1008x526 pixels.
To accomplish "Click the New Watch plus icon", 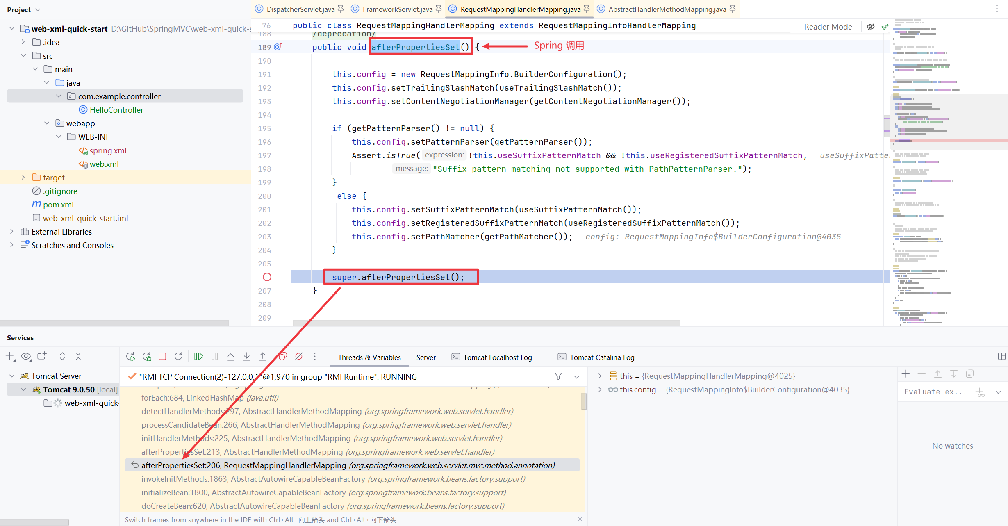I will pyautogui.click(x=906, y=374).
